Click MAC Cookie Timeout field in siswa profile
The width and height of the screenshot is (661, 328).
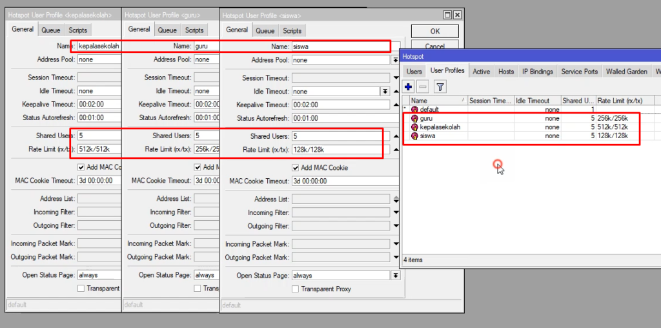coord(345,181)
